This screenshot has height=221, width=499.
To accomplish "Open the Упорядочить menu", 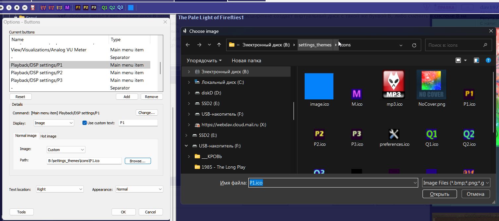I will click(204, 61).
